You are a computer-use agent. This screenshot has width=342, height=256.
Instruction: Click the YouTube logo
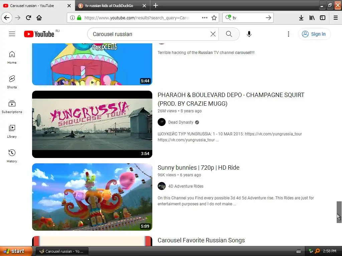(39, 34)
